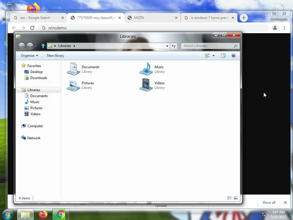Screen dimensions: 293x220
Task: Click Show all in the downloads bar
Action: 269,203
